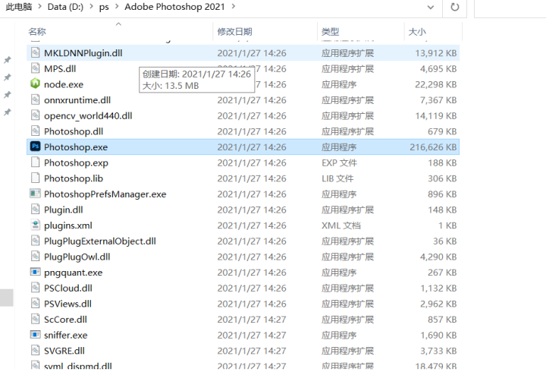
Task: Click the LIB 文件 type cell
Action: (337, 178)
